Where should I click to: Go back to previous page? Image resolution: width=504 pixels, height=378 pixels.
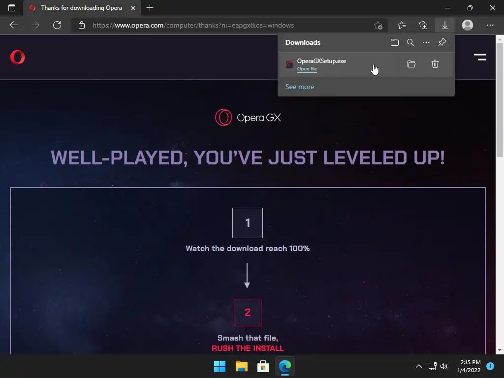[13, 25]
